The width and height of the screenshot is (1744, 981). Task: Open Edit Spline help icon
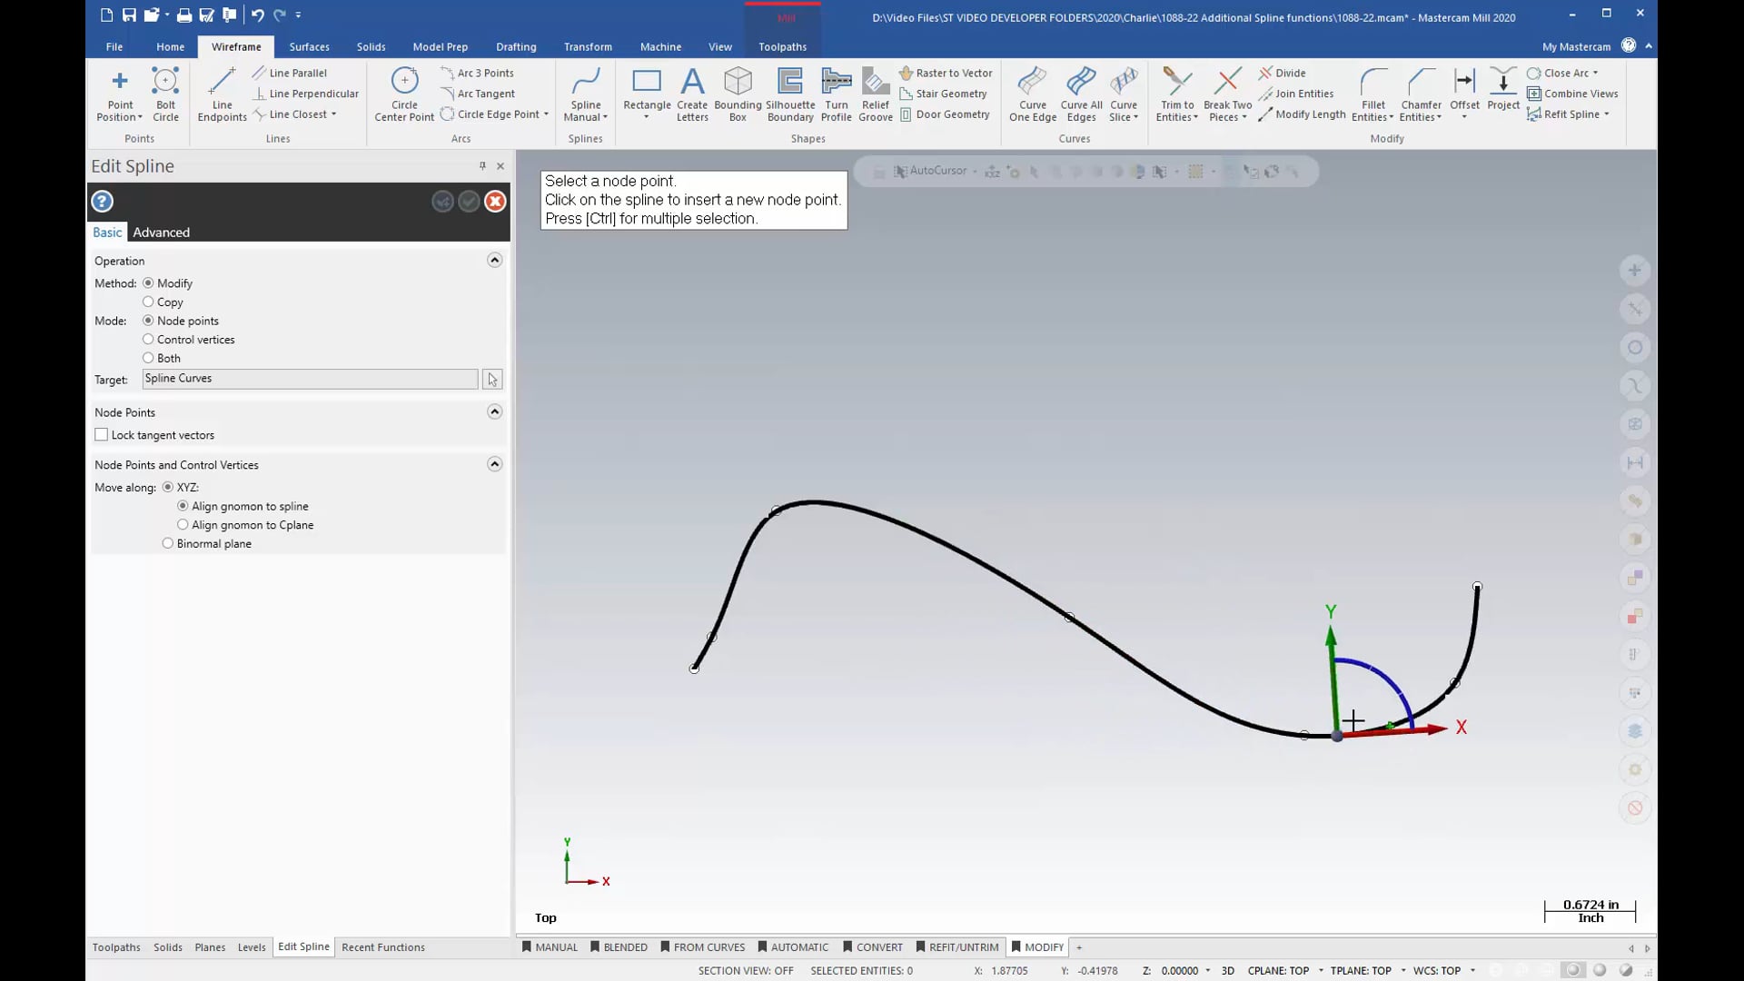coord(102,202)
